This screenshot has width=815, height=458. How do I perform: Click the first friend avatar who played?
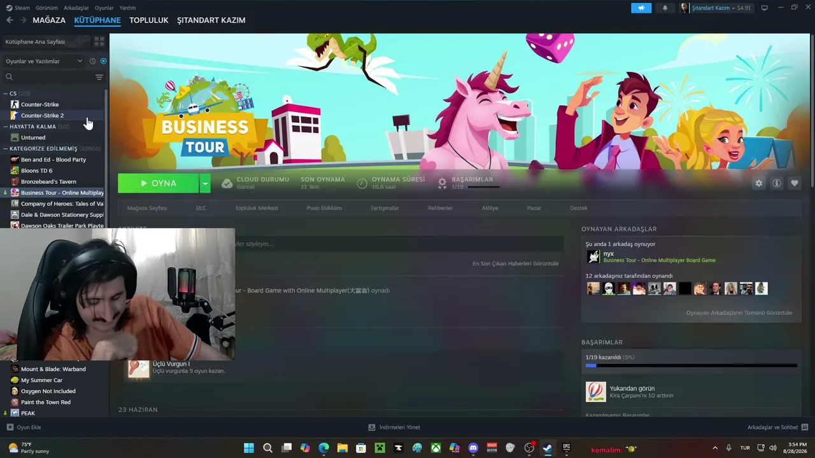(x=593, y=289)
